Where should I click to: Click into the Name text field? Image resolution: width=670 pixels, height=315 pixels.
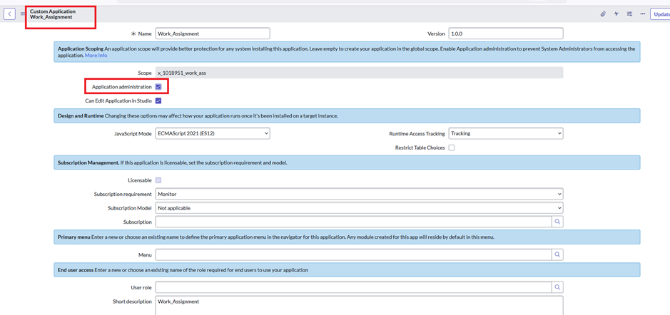213,33
